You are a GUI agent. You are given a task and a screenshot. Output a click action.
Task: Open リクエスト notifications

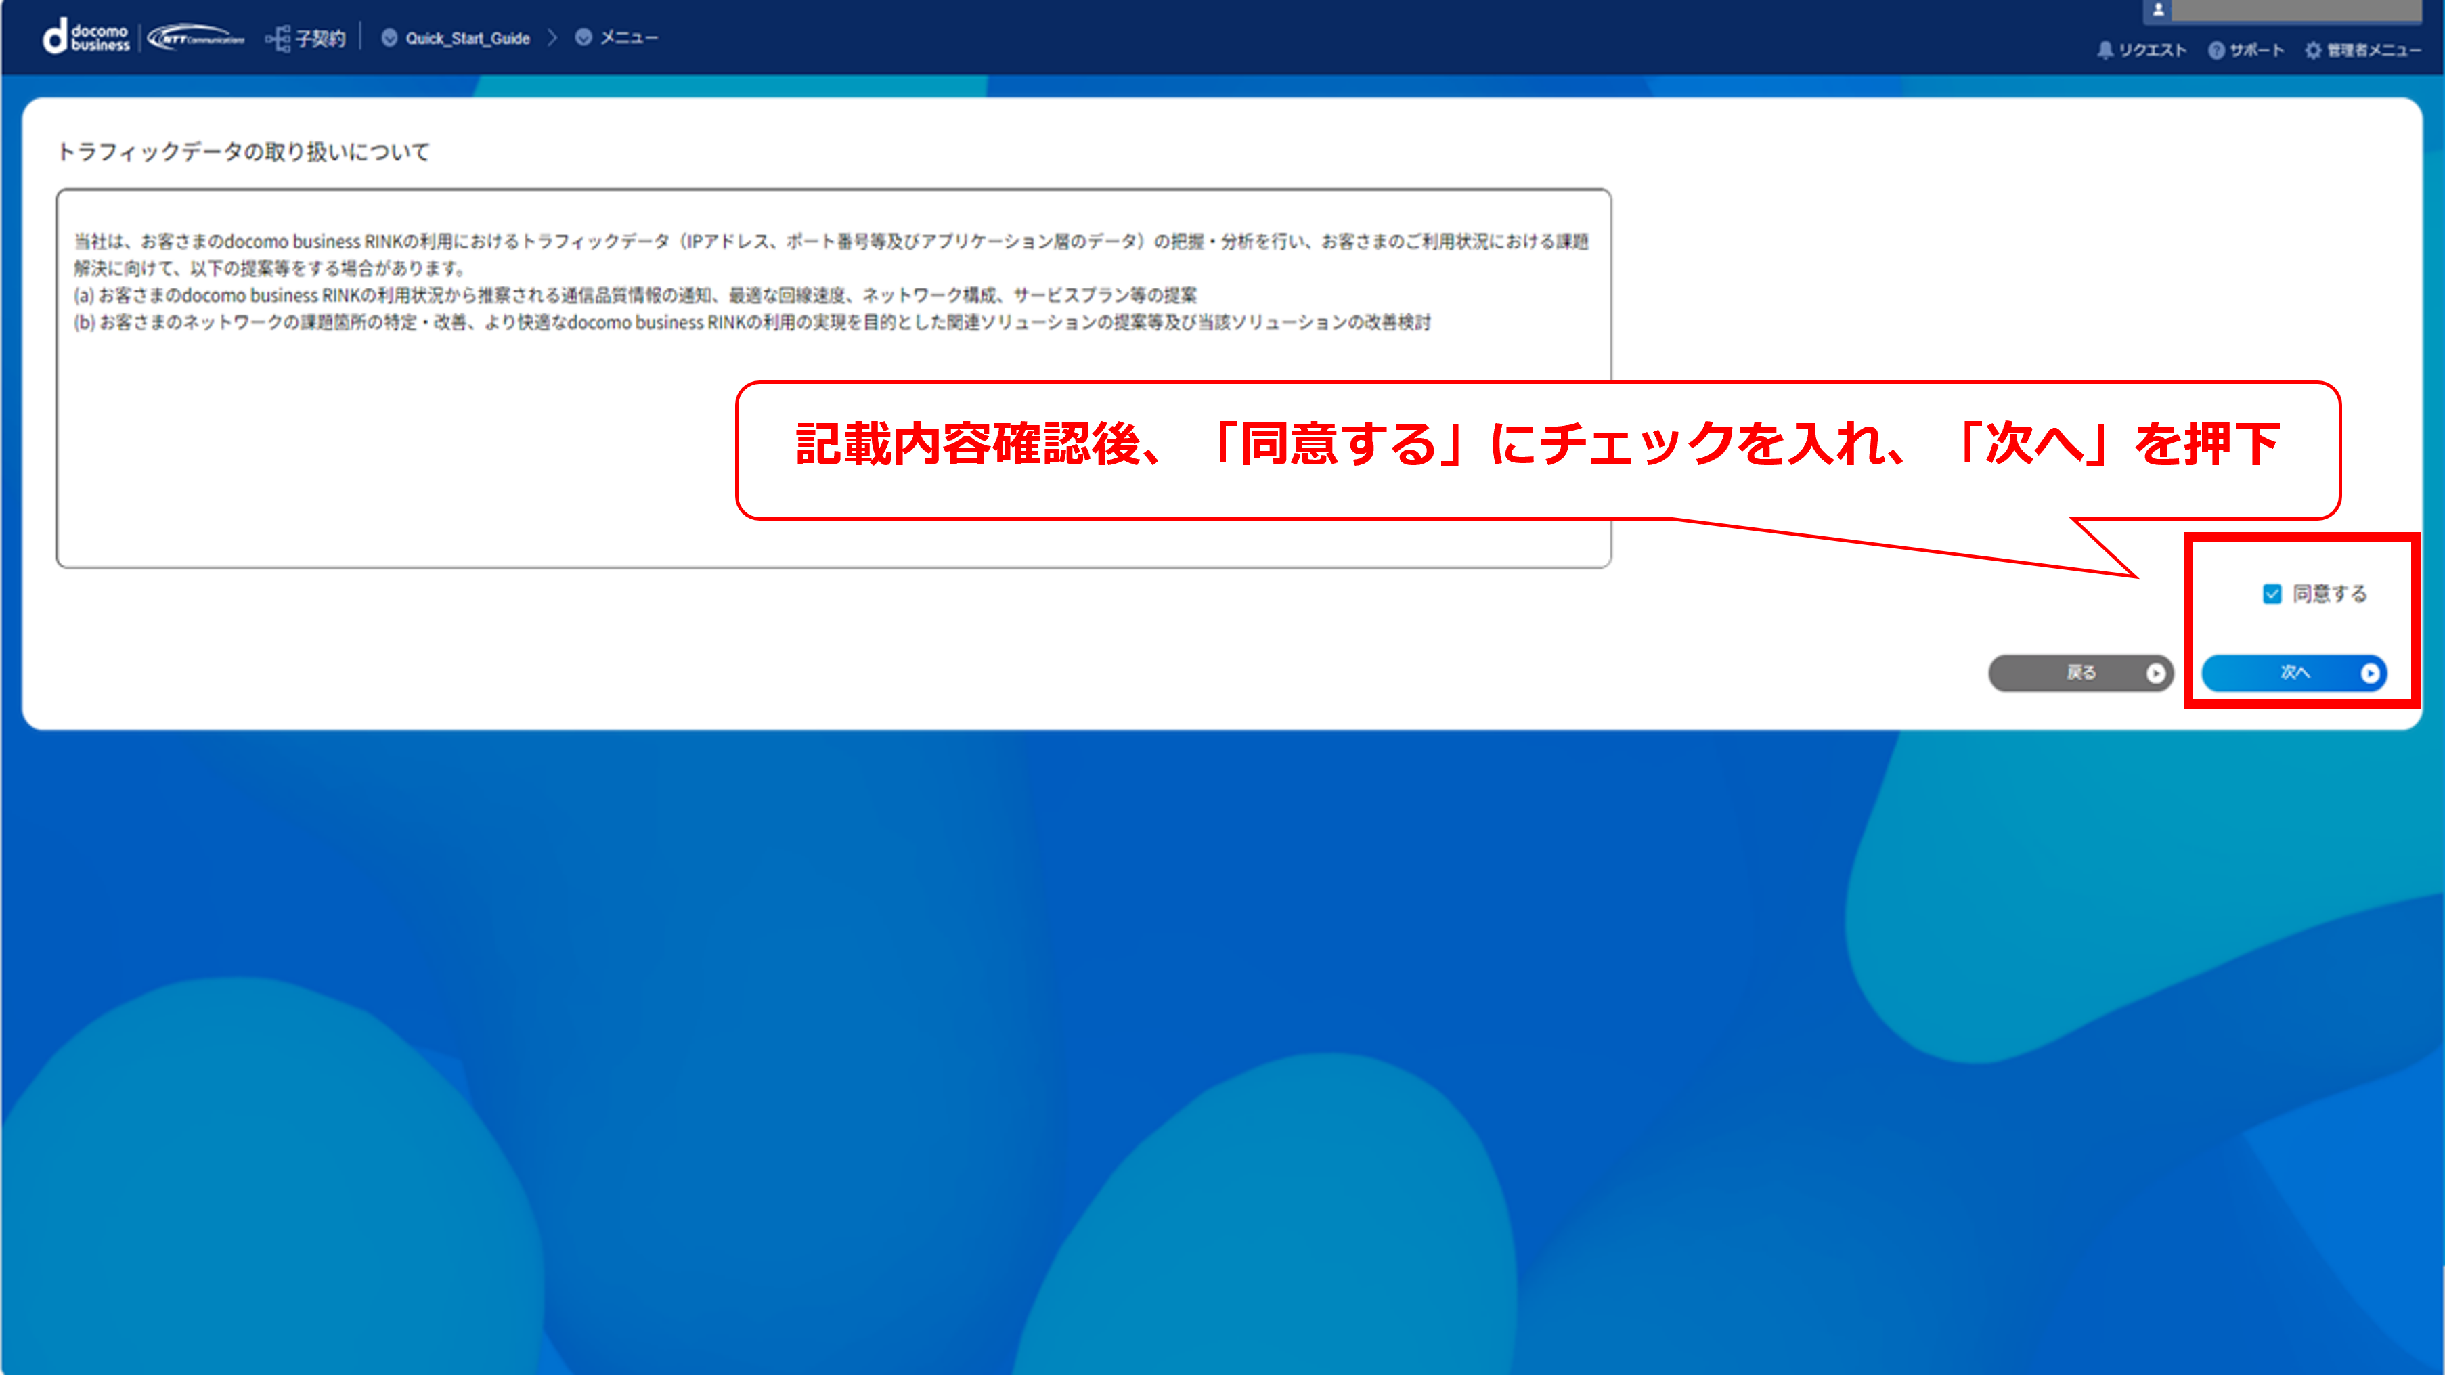click(2141, 50)
